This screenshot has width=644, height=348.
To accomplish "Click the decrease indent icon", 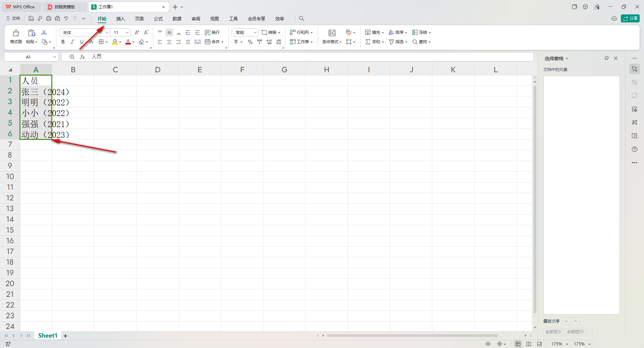I will pos(188,32).
